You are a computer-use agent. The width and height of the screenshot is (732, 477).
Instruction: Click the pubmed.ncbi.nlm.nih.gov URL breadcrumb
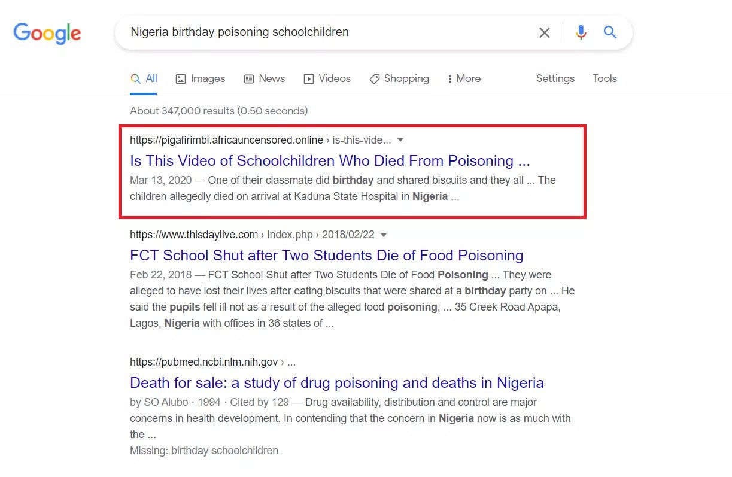(203, 362)
